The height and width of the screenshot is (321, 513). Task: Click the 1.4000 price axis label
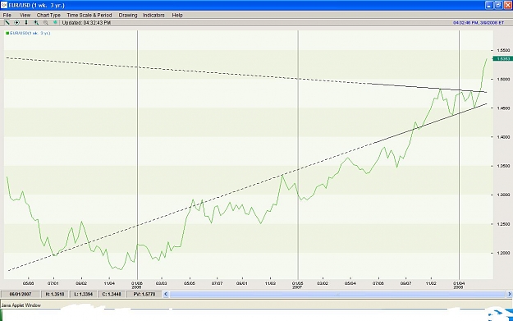pos(503,137)
